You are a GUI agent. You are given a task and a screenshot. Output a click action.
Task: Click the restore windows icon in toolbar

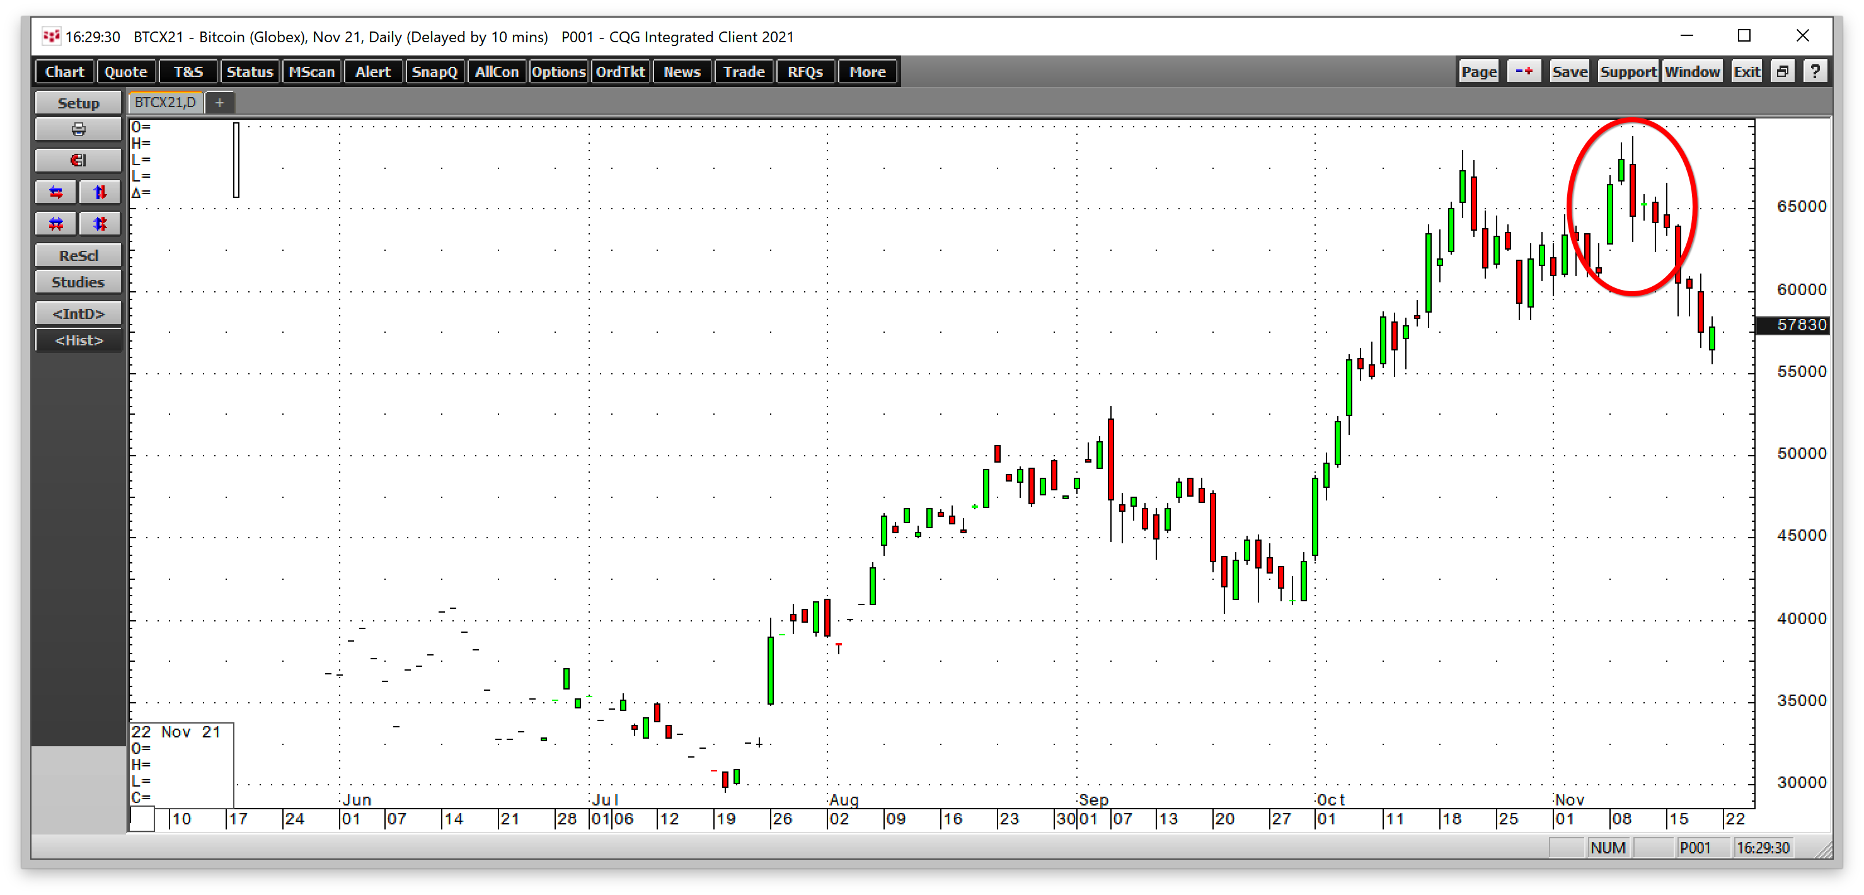[x=1782, y=72]
